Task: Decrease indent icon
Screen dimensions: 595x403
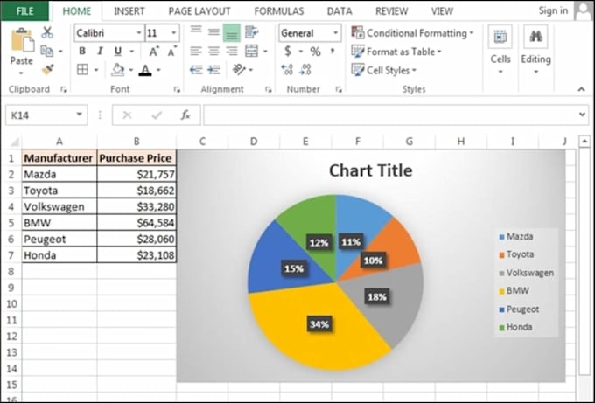Action: point(196,70)
